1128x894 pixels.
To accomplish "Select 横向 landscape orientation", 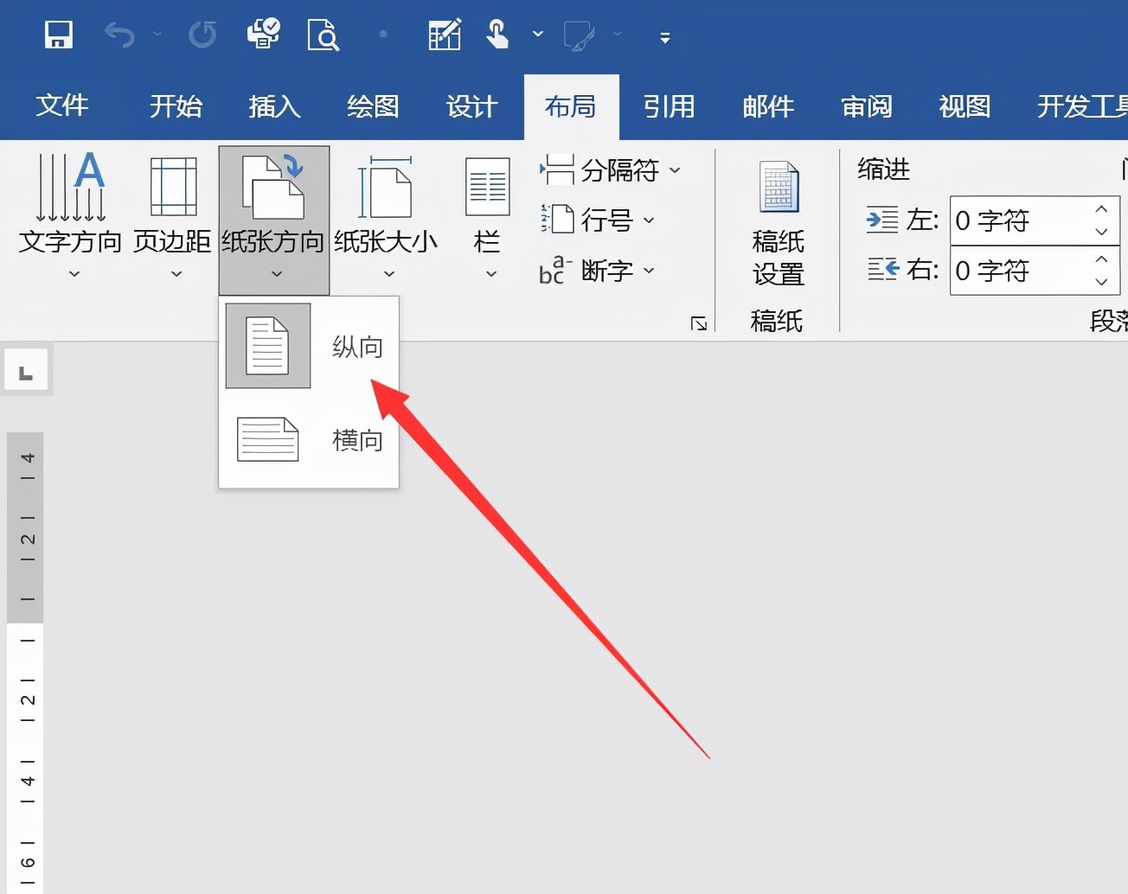I will [309, 440].
